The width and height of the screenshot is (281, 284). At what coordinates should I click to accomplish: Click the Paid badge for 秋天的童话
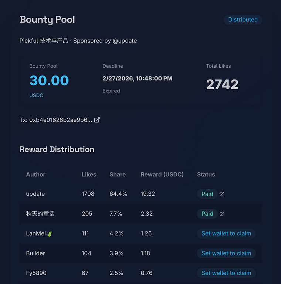[x=207, y=214]
